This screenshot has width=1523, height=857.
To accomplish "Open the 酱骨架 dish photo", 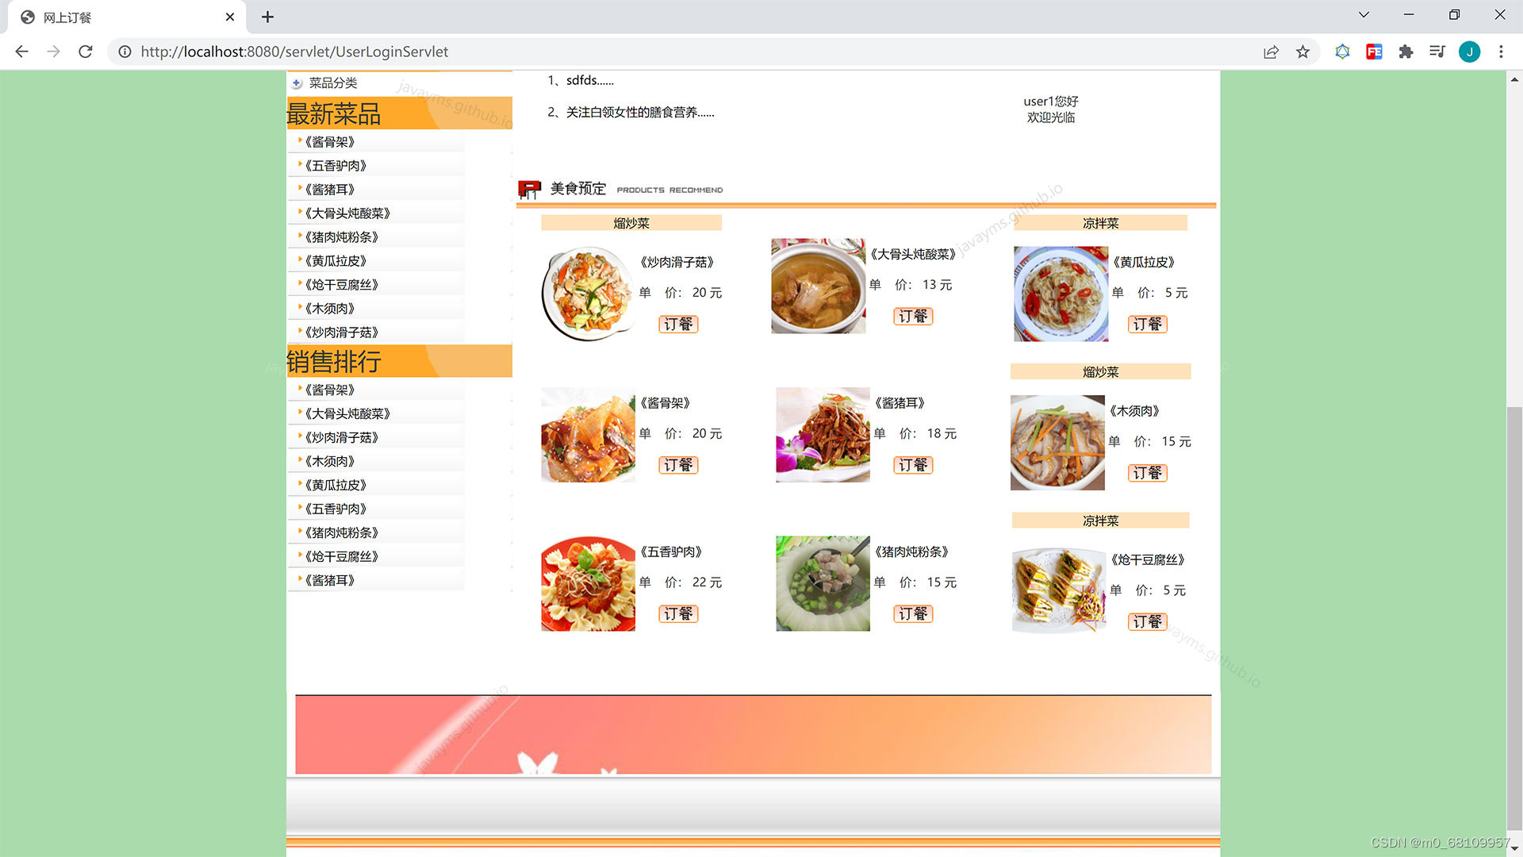I will click(588, 435).
